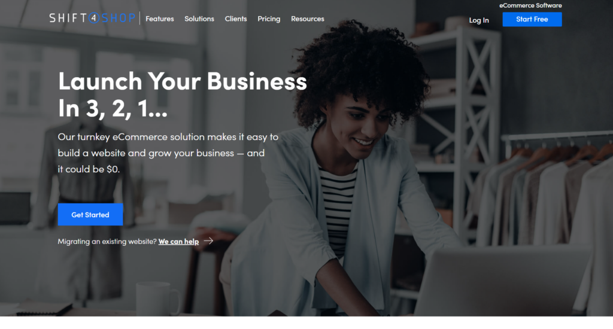Click the circled 4 in the logo
This screenshot has height=329, width=613.
pos(94,18)
